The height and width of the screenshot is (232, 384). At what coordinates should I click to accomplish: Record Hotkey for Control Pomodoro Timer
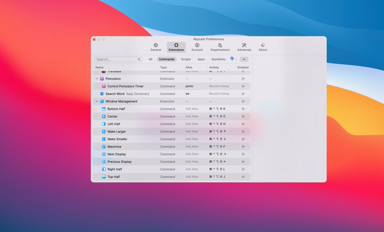coord(219,86)
